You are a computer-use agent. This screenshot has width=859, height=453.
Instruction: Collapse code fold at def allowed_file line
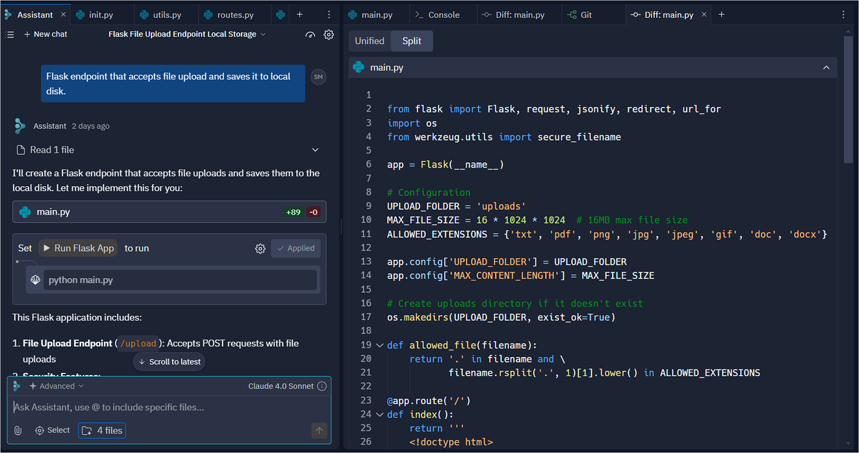[x=380, y=346]
